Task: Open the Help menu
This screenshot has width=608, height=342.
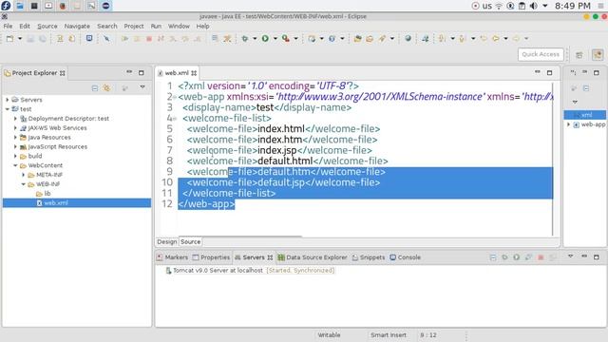Action: (202, 26)
